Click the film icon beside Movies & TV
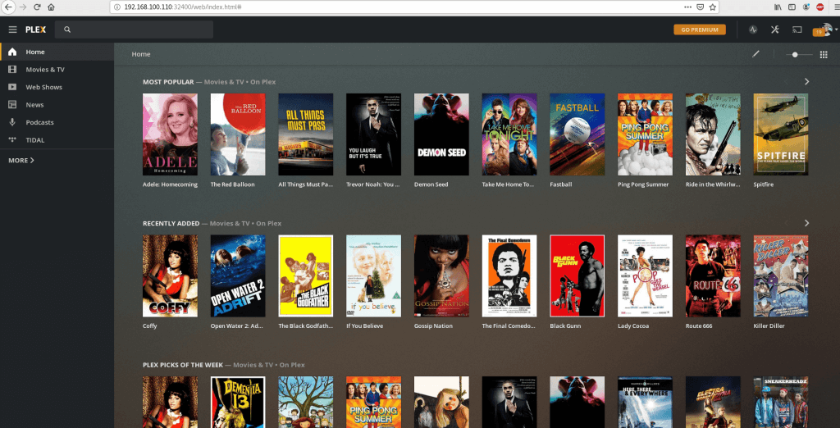This screenshot has height=428, width=840. coord(12,70)
